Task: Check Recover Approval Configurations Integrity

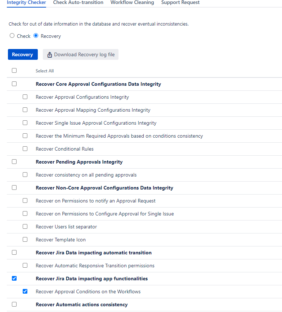Action: pos(25,97)
